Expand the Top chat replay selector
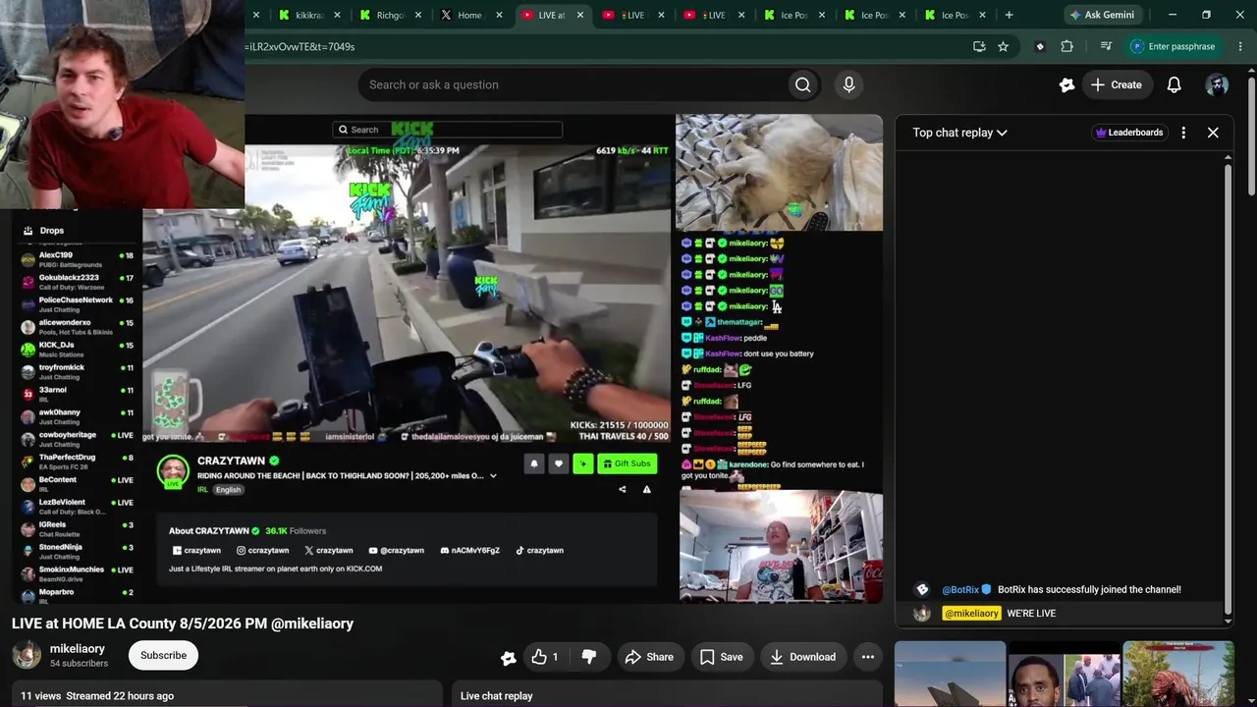Image resolution: width=1257 pixels, height=707 pixels. (959, 133)
